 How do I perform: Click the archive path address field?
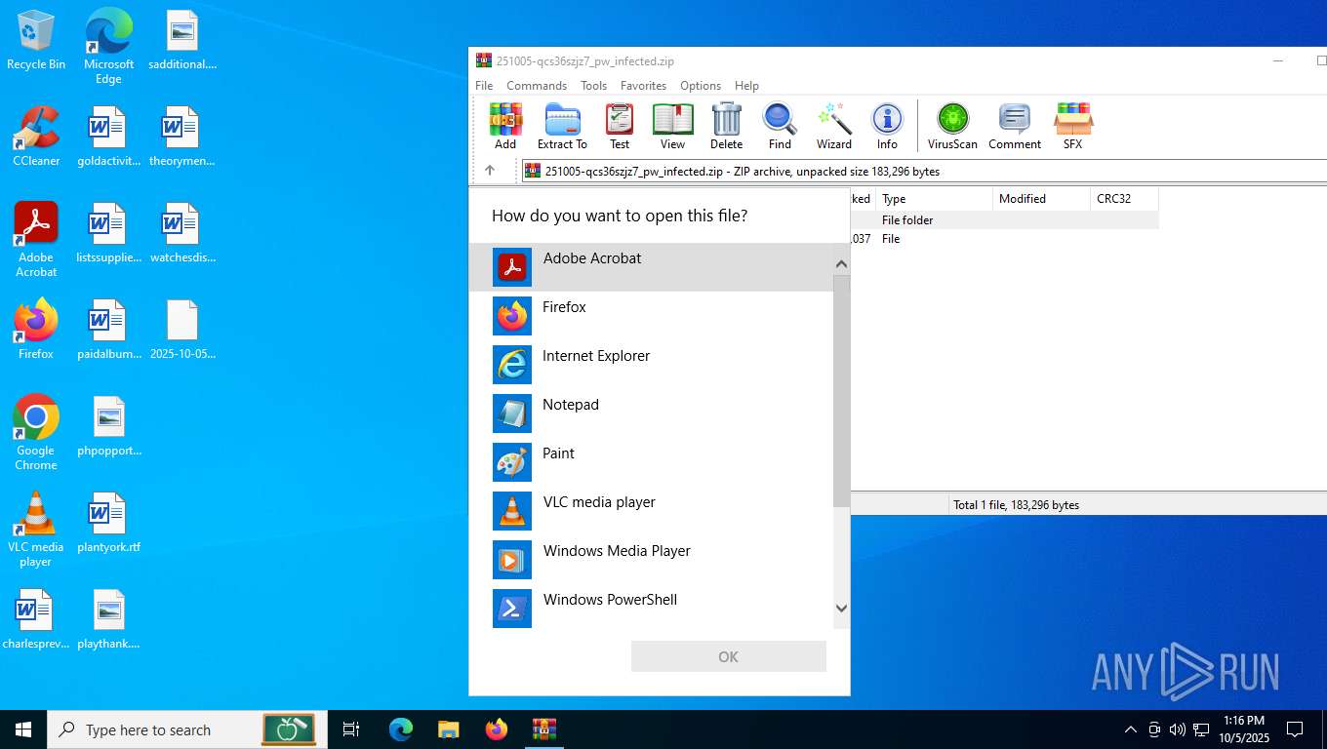pos(924,171)
